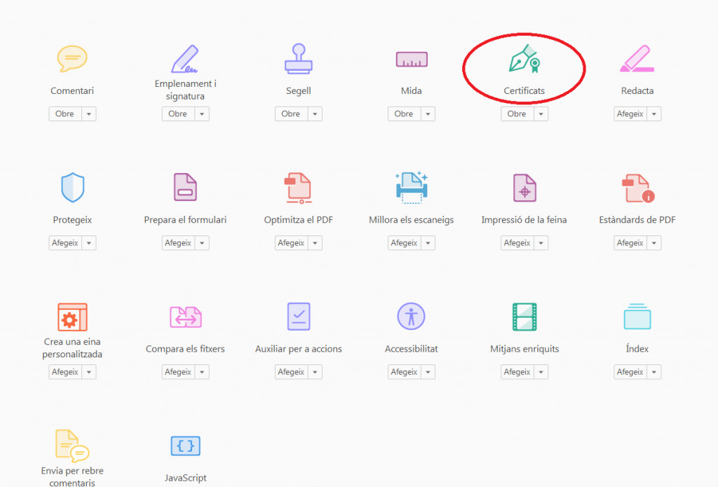This screenshot has height=487, width=718.
Task: Select the JavaScript braces icon
Action: click(186, 446)
